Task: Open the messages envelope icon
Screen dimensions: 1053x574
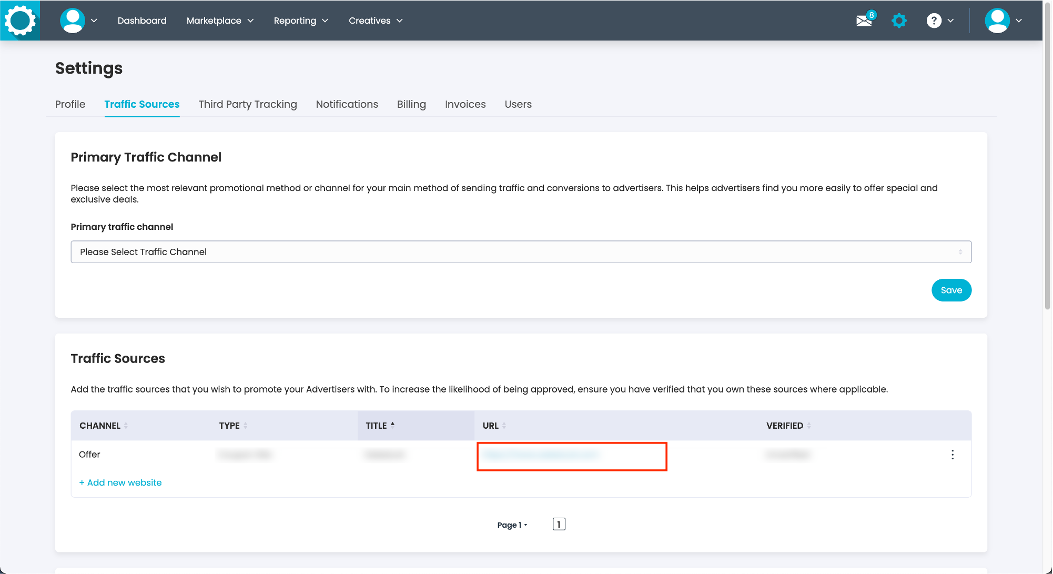Action: click(x=864, y=21)
